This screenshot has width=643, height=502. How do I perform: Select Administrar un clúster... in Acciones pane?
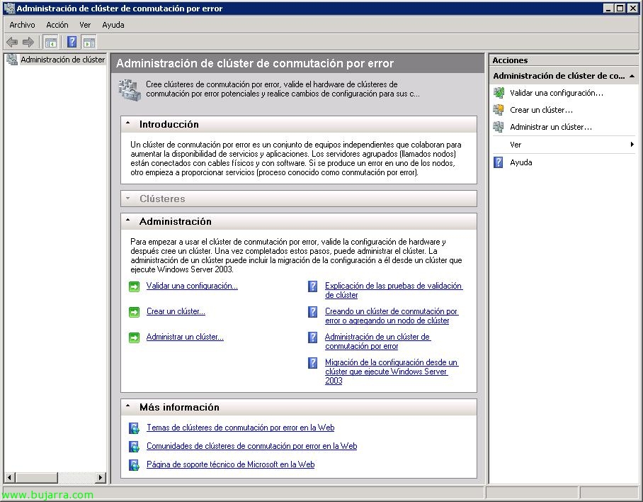pos(551,127)
